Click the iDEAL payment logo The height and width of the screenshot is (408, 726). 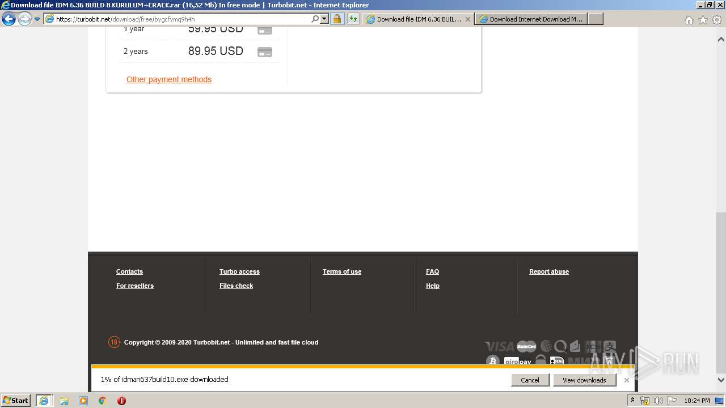(557, 361)
